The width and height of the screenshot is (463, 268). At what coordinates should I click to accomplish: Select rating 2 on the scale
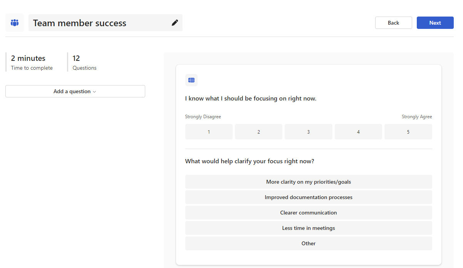pyautogui.click(x=258, y=132)
